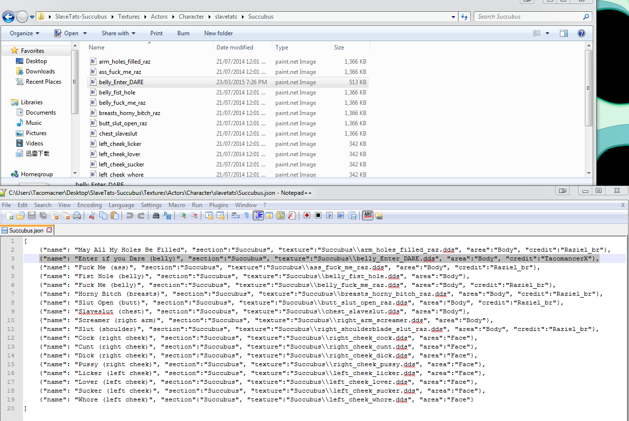Image resolution: width=629 pixels, height=421 pixels.
Task: Stop macro recording with black square icon
Action: 318,215
